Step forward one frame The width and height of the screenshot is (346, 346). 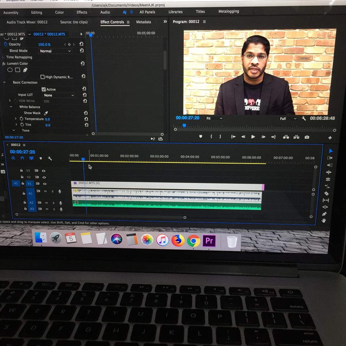pyautogui.click(x=264, y=137)
